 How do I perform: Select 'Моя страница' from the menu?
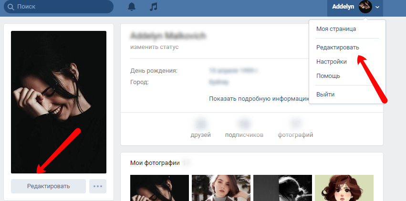tap(336, 29)
